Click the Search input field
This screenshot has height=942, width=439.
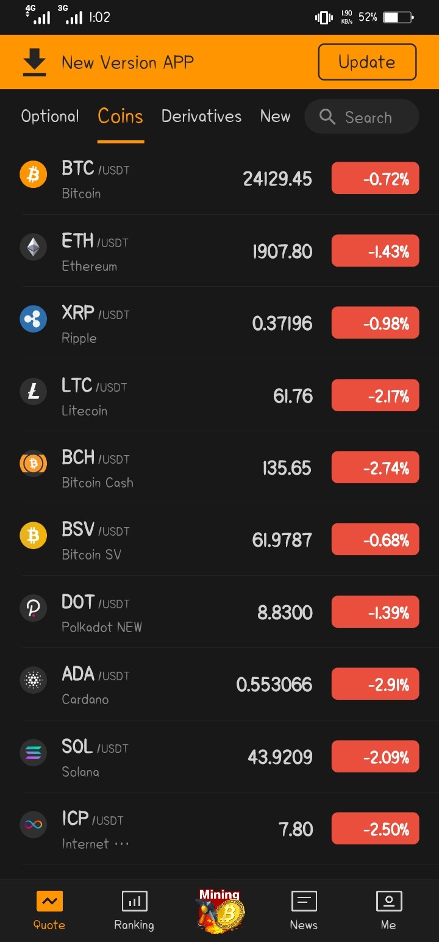coord(362,117)
